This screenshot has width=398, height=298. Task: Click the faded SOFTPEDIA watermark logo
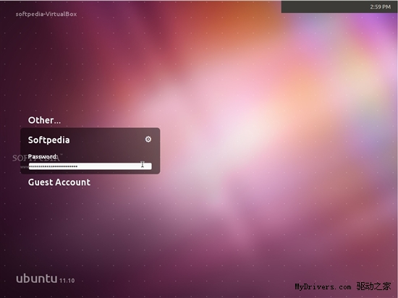point(36,158)
